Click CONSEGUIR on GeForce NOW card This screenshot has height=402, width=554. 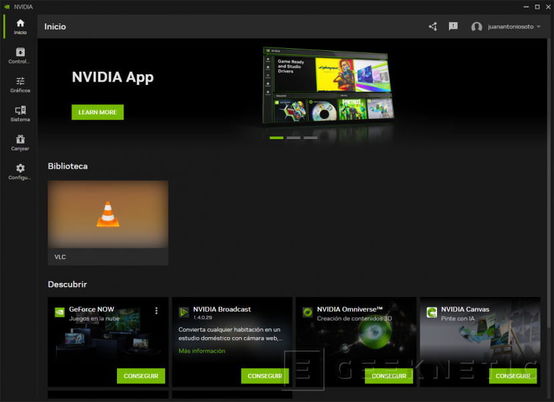141,376
